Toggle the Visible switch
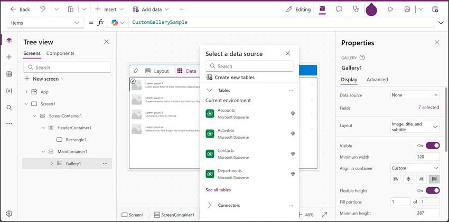The image size is (449, 222). [x=433, y=146]
